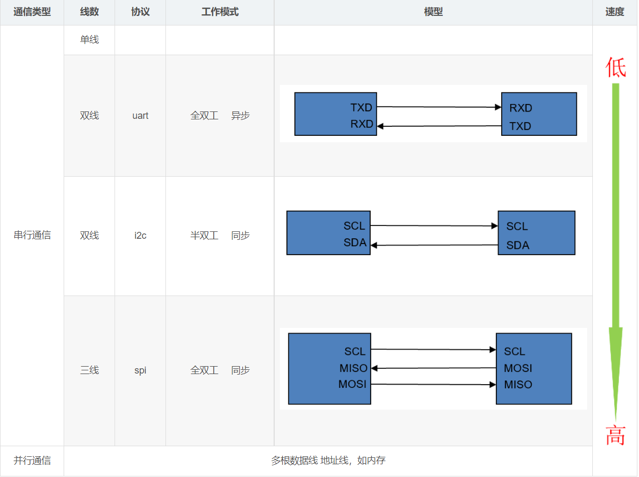
Task: Click the 单线 cell
Action: (x=89, y=40)
